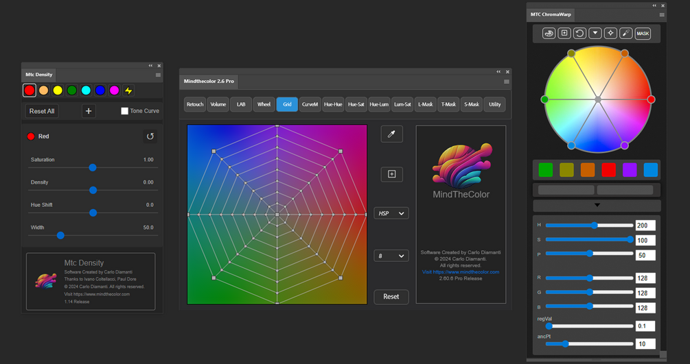Click the Saturation slider handle

point(93,167)
